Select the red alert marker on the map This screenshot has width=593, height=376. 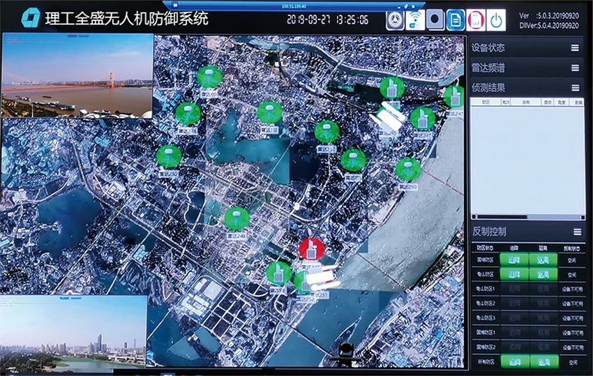point(311,248)
